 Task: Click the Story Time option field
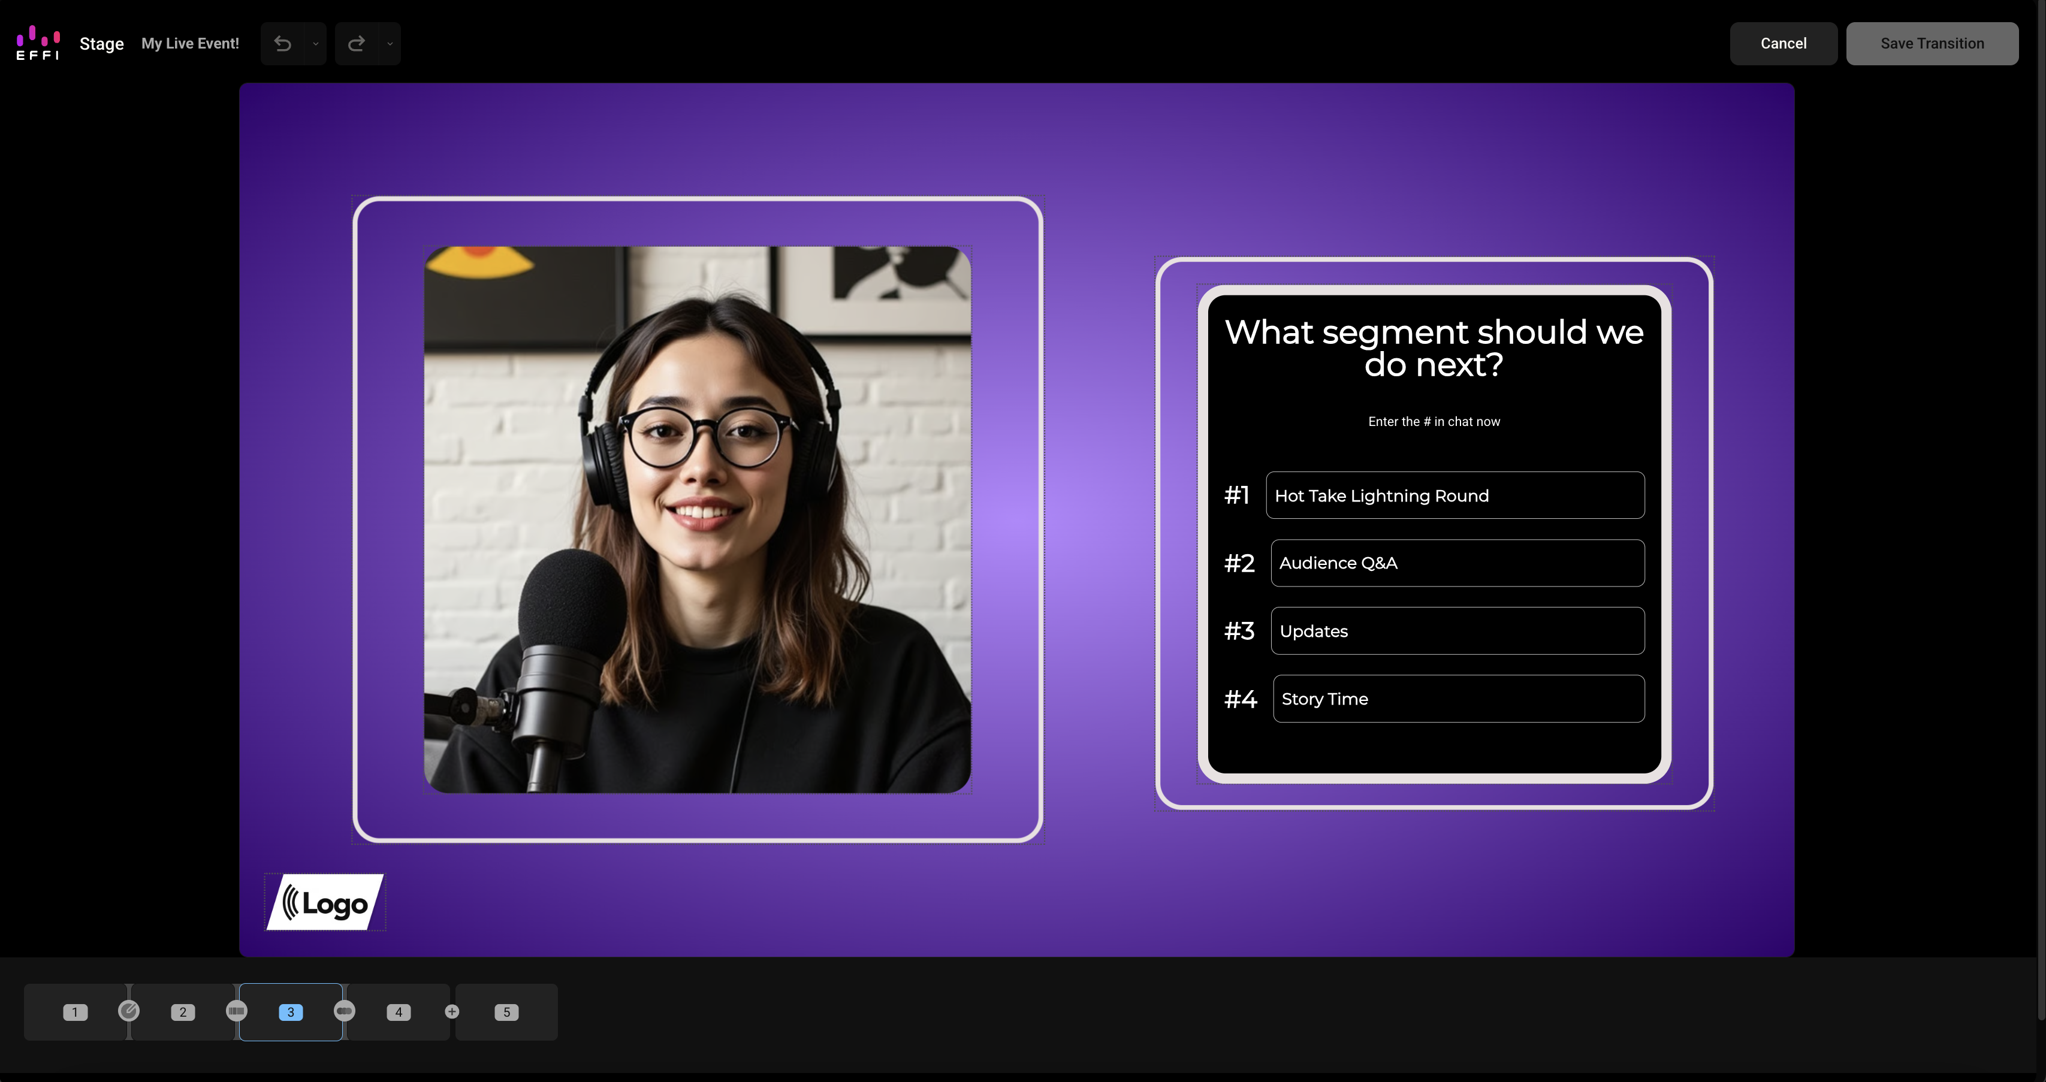pyautogui.click(x=1459, y=699)
